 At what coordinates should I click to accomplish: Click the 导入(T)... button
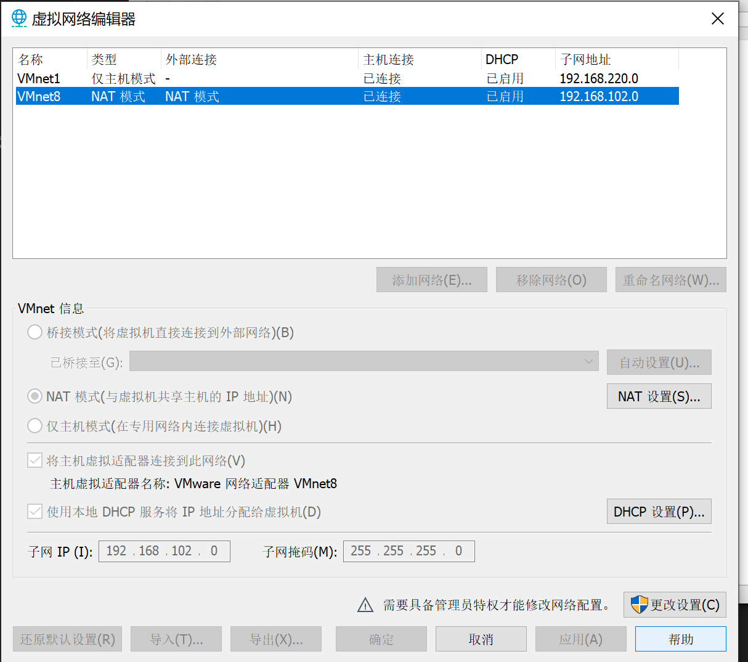pyautogui.click(x=176, y=639)
